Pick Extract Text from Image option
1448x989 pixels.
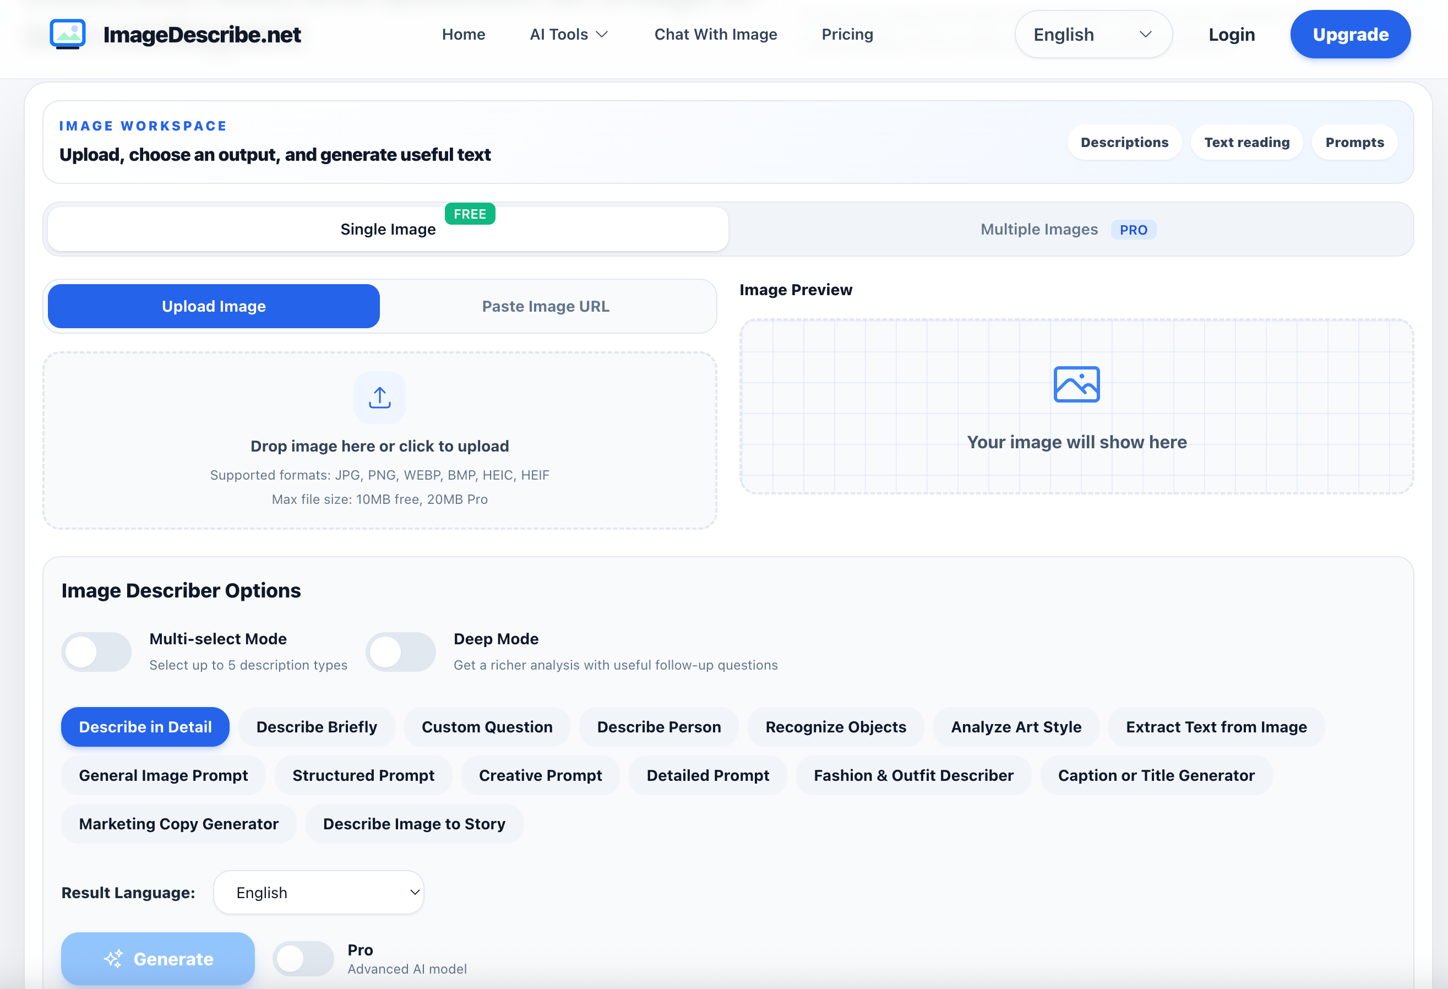(x=1216, y=727)
